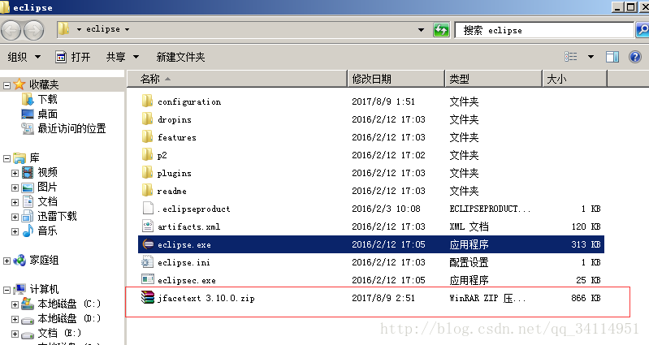The width and height of the screenshot is (649, 345).
Task: Open 下载 in favorites
Action: pyautogui.click(x=47, y=99)
